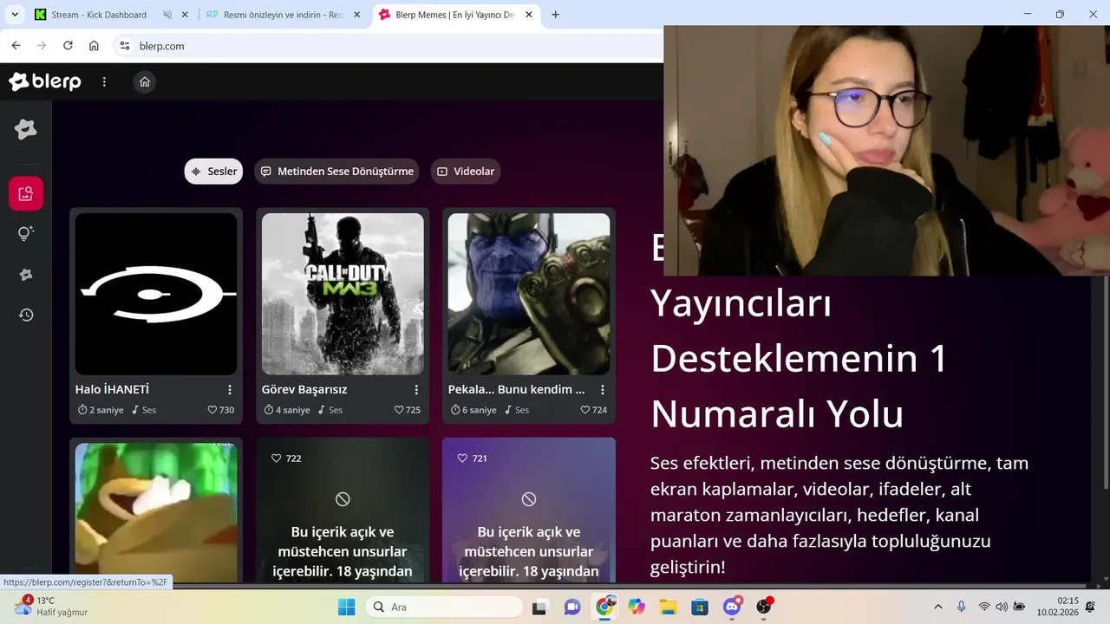Image resolution: width=1110 pixels, height=624 pixels.
Task: Click the '6 saniye' duration text
Action: [x=480, y=410]
